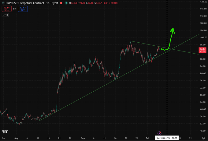Click the Sep label on time axis
Screen dimensions: 208x141
coord(83,138)
